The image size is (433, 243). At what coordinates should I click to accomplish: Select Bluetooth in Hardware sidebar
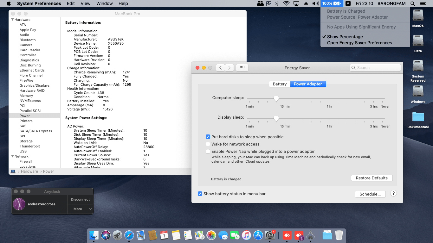pos(28,40)
